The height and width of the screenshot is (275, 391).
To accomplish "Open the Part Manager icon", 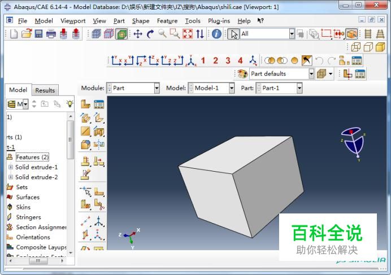I will tap(99, 104).
